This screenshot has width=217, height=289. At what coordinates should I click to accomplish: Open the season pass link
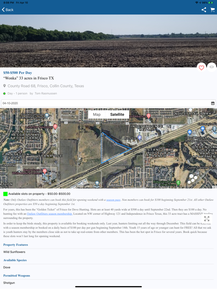click(x=113, y=200)
